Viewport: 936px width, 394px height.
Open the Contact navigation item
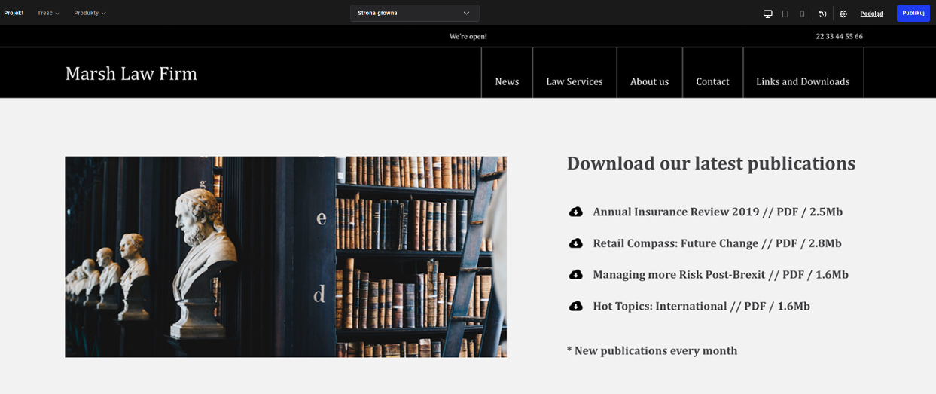click(712, 81)
